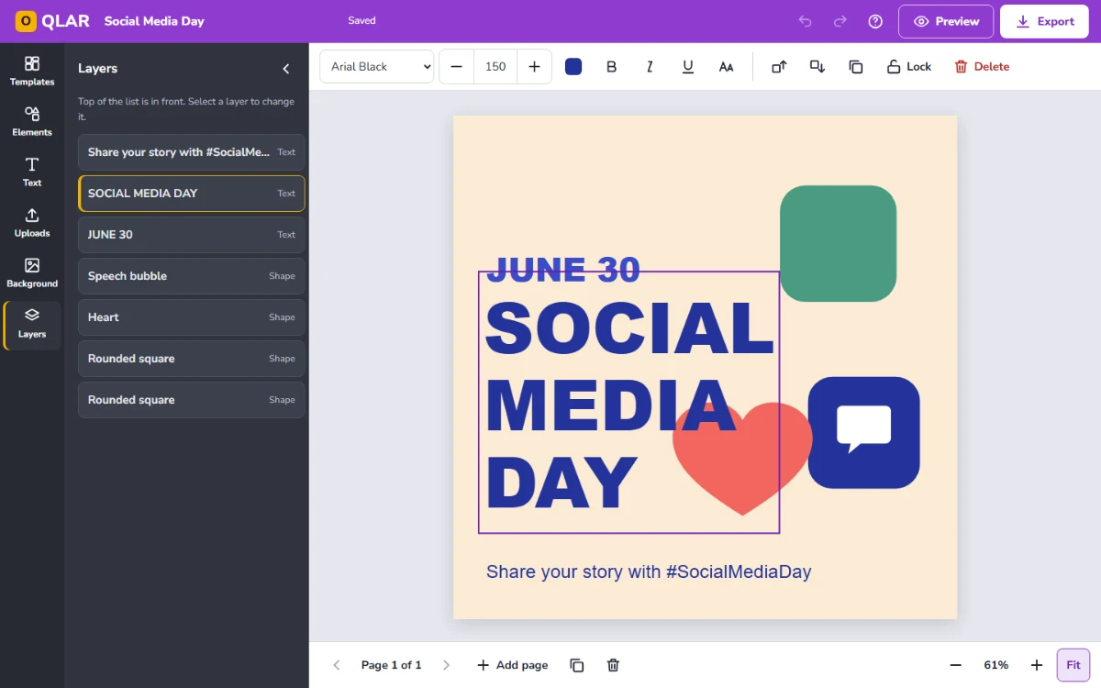Image resolution: width=1101 pixels, height=688 pixels.
Task: Zoom out the canvas
Action: tap(956, 665)
